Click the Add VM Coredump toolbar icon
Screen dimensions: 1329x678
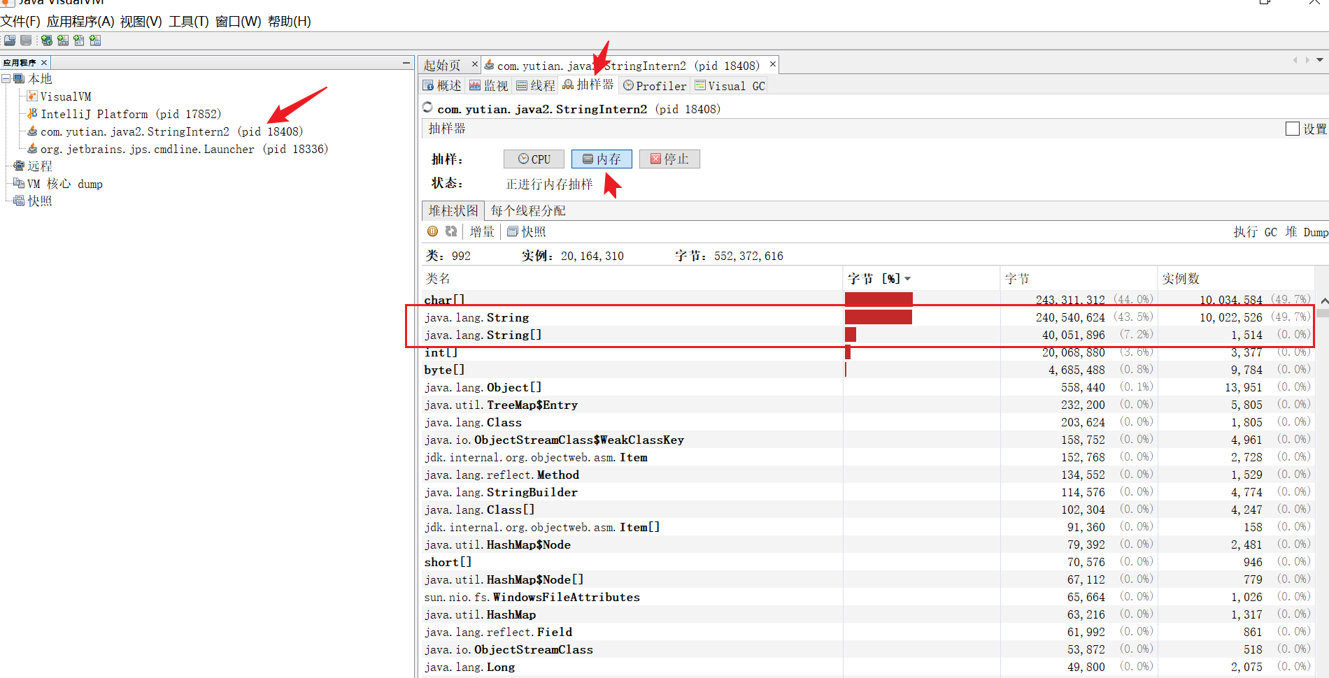(79, 41)
